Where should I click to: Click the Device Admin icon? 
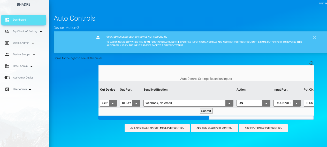[7, 43]
